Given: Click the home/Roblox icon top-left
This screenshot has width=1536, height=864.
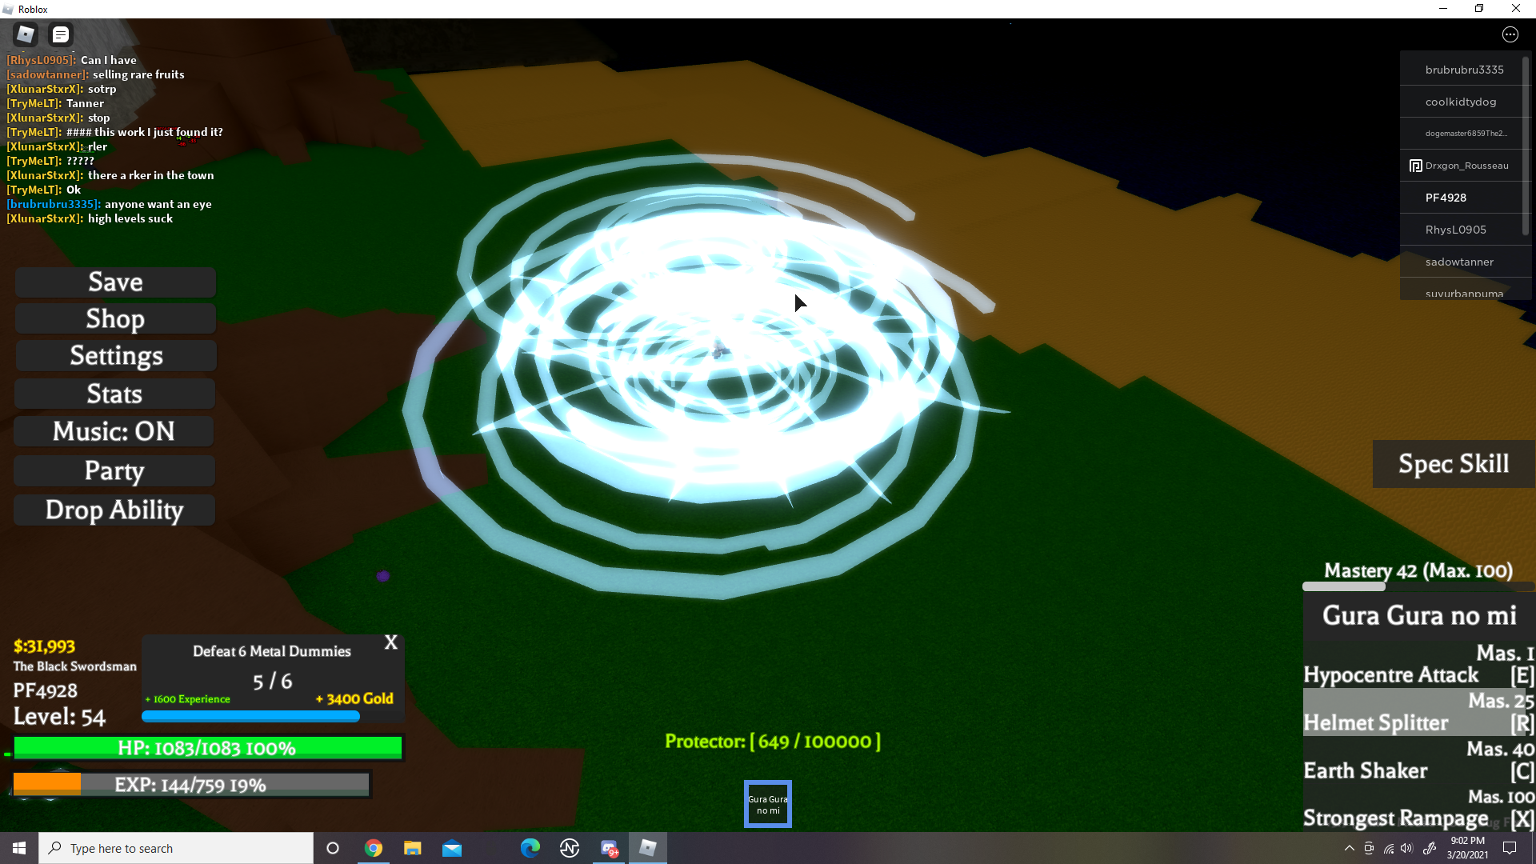Looking at the screenshot, I should [x=26, y=34].
